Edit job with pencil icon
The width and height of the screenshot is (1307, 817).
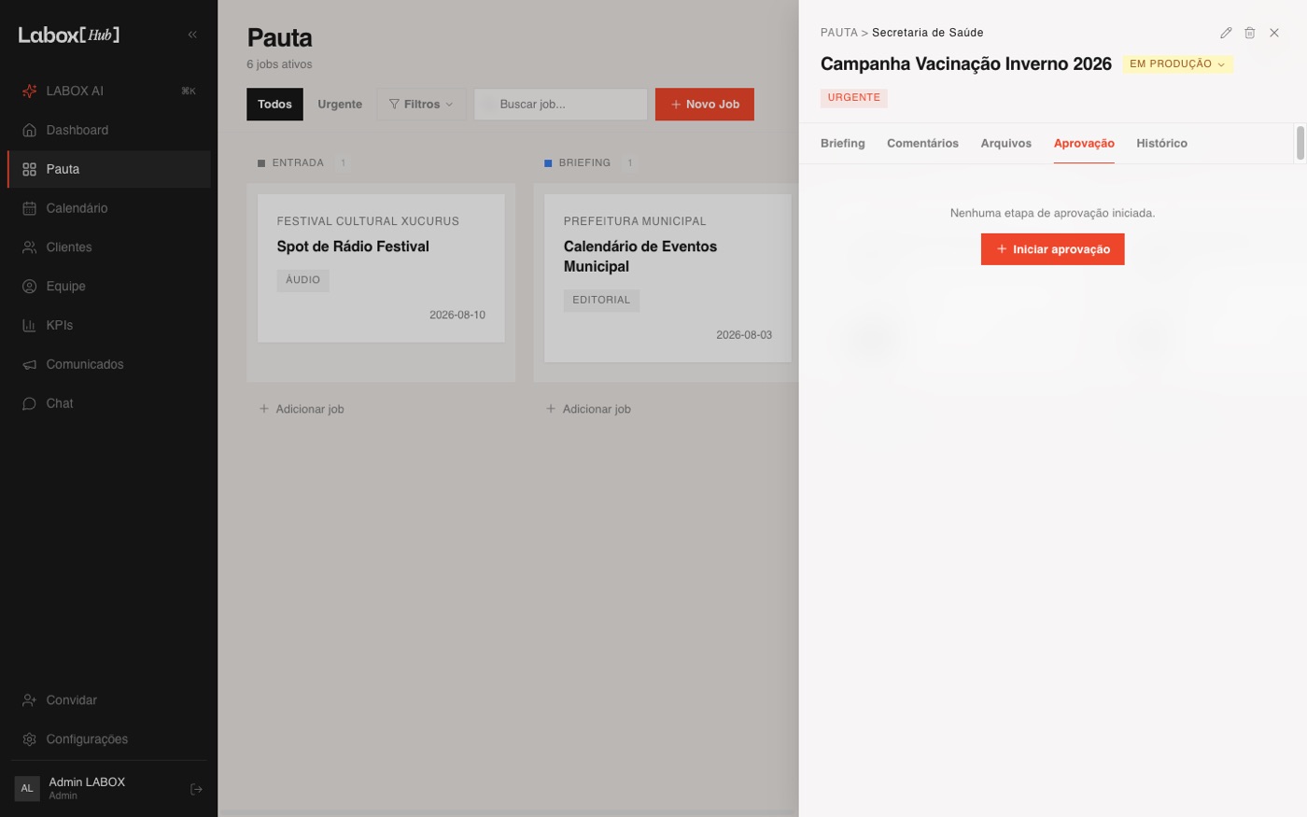(1226, 33)
